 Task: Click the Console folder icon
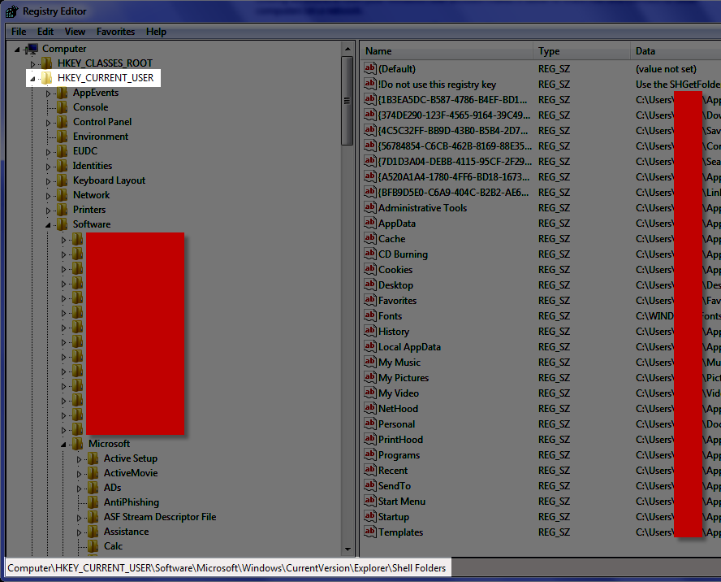coord(62,107)
